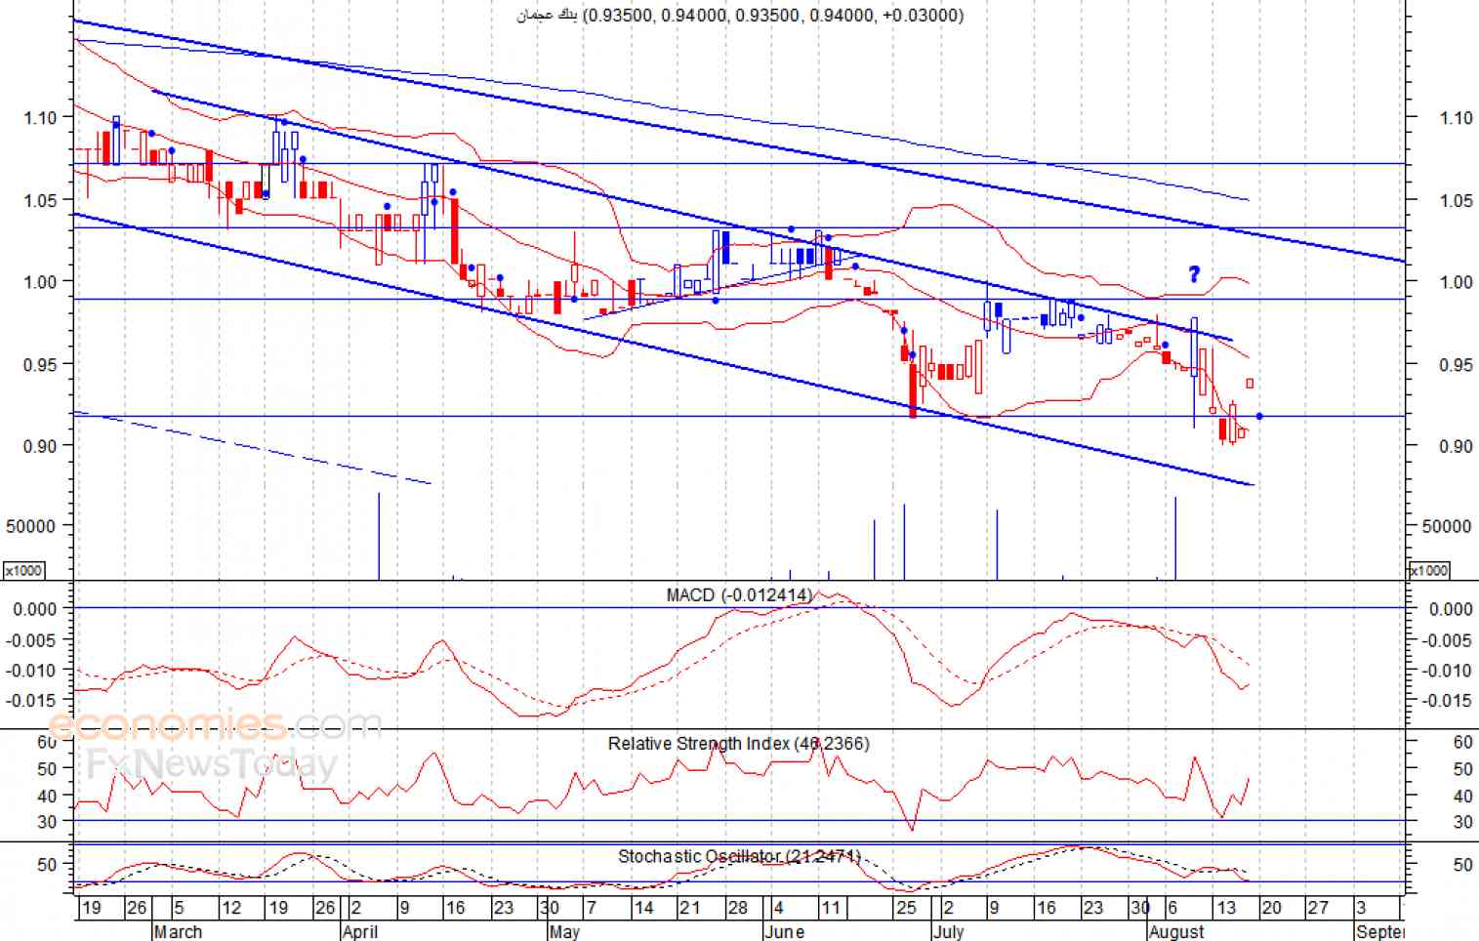Select the "August" month label on time axis

tap(1176, 931)
